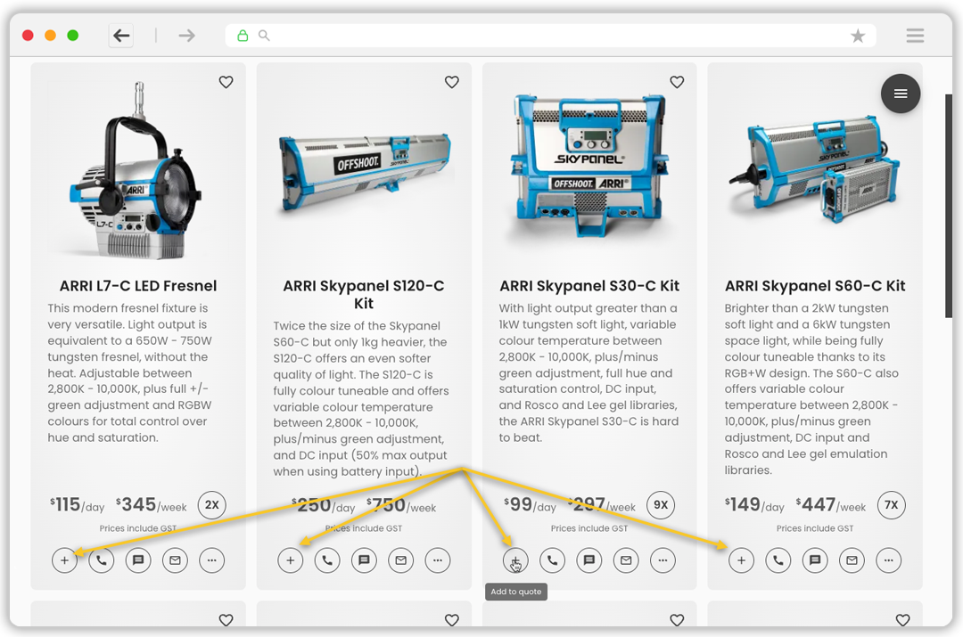963x637 pixels.
Task: Click phone icon on Skypanel S120-C Kit
Action: 327,560
